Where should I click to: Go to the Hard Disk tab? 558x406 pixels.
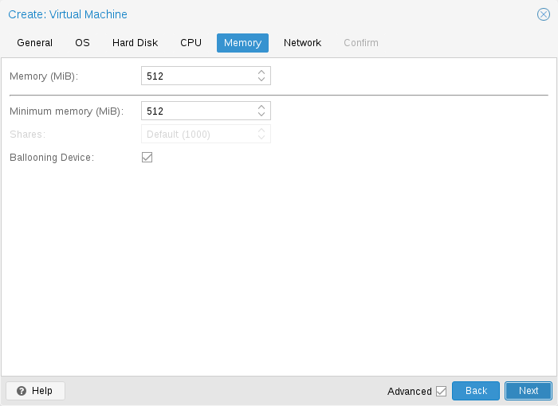click(135, 43)
